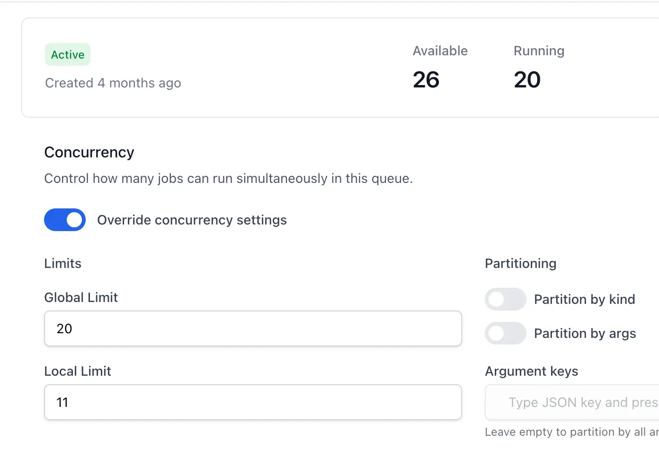
Task: Click the Global Limit input field
Action: [253, 328]
